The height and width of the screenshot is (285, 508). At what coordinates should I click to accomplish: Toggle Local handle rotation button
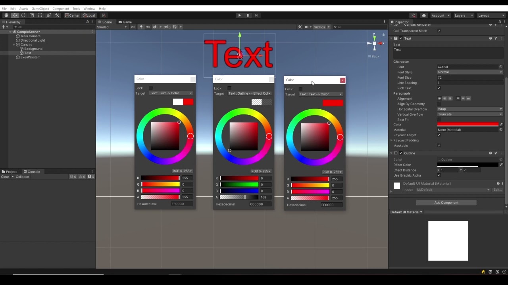89,15
